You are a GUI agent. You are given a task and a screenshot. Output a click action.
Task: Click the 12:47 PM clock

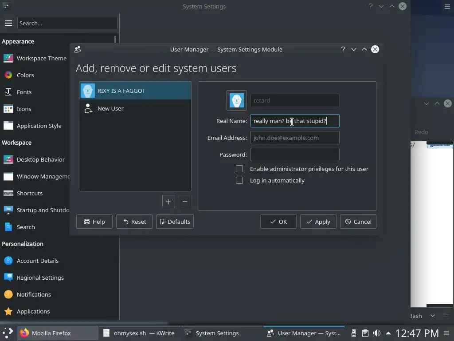point(417,333)
